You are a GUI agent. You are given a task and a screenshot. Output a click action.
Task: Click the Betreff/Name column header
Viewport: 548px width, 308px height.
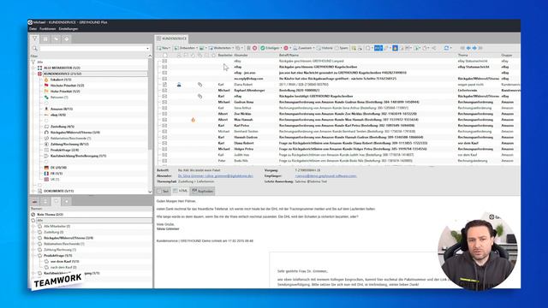click(289, 55)
